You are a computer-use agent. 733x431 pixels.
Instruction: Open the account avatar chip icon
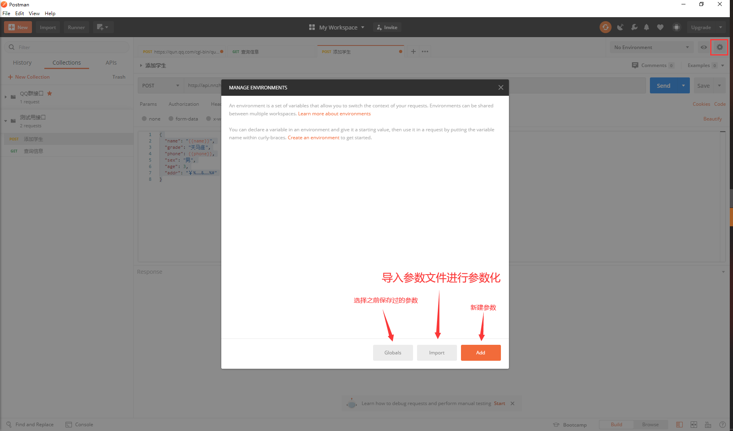click(x=676, y=27)
